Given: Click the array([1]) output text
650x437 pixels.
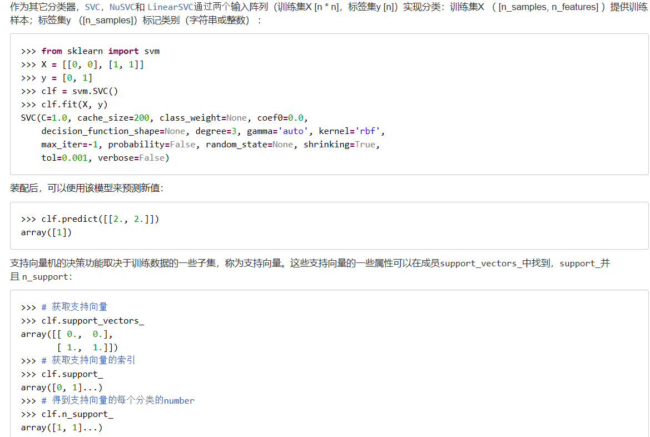Looking at the screenshot, I should [46, 232].
